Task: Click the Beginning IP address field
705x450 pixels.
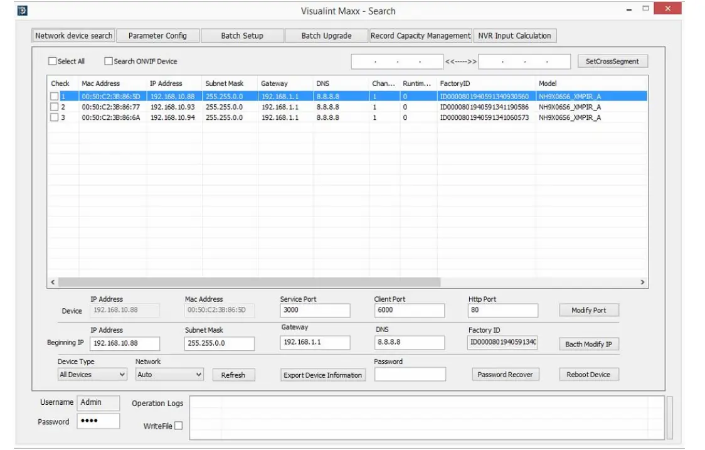Action: point(125,343)
